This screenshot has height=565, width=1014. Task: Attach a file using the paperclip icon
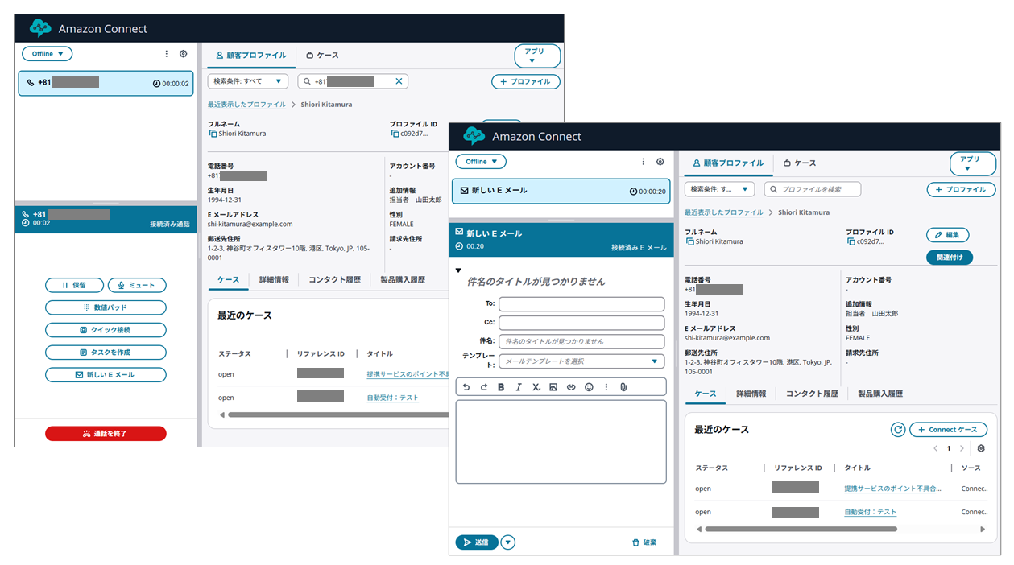(623, 387)
